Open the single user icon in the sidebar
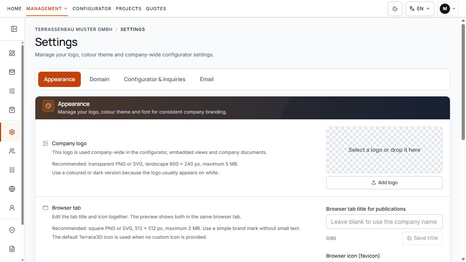This screenshot has width=466, height=262. [x=12, y=208]
